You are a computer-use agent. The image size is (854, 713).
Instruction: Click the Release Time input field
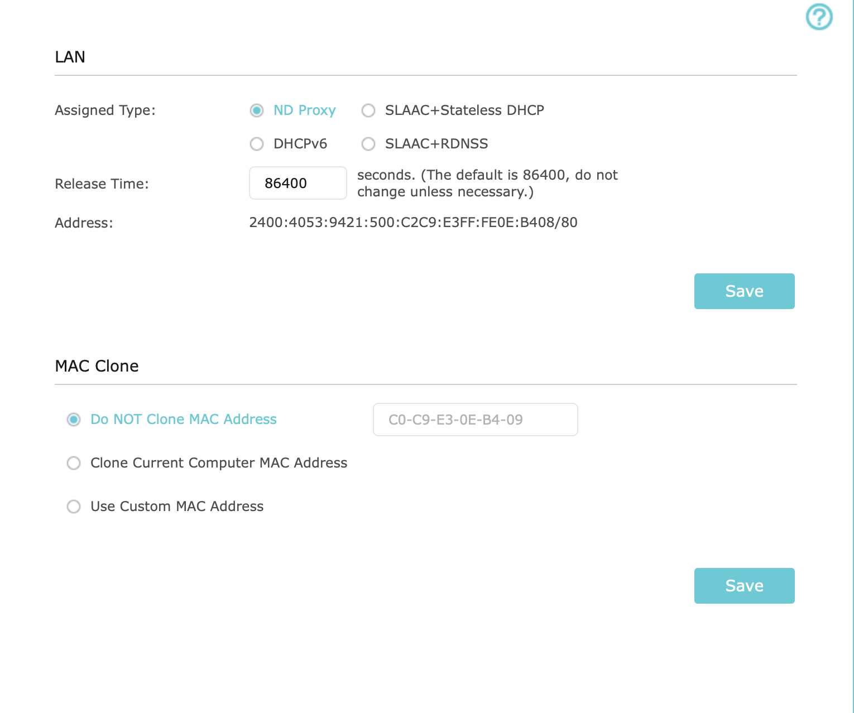pyautogui.click(x=298, y=183)
